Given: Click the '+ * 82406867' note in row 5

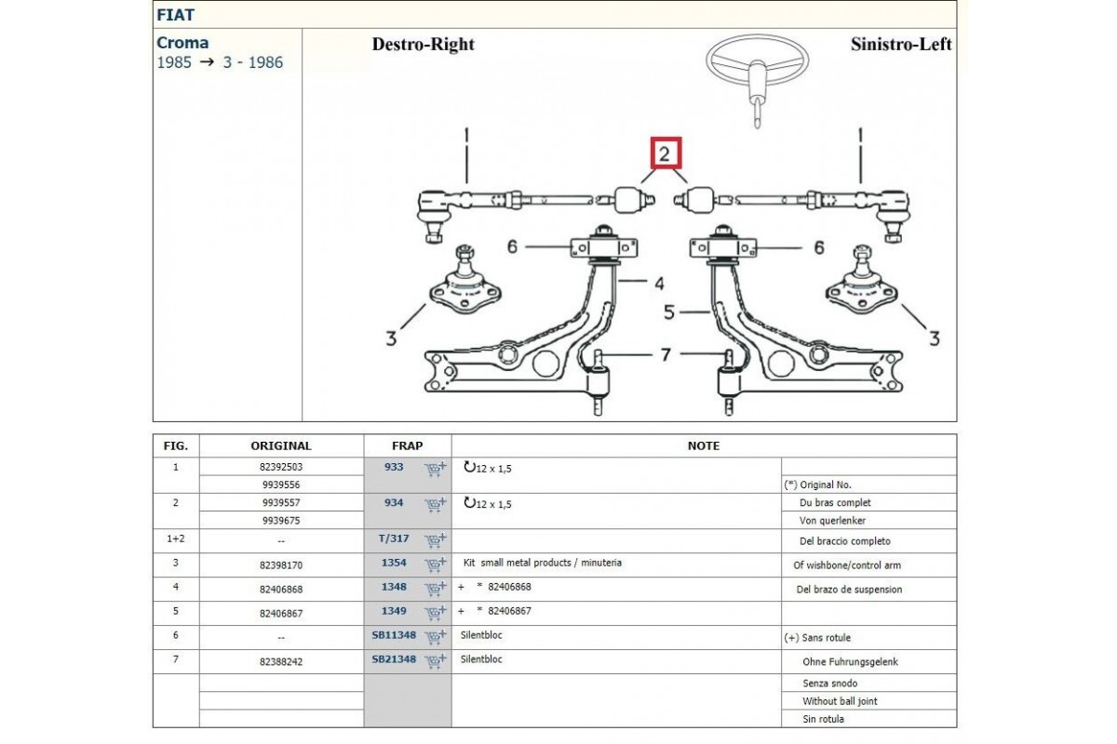Looking at the screenshot, I should tap(494, 611).
